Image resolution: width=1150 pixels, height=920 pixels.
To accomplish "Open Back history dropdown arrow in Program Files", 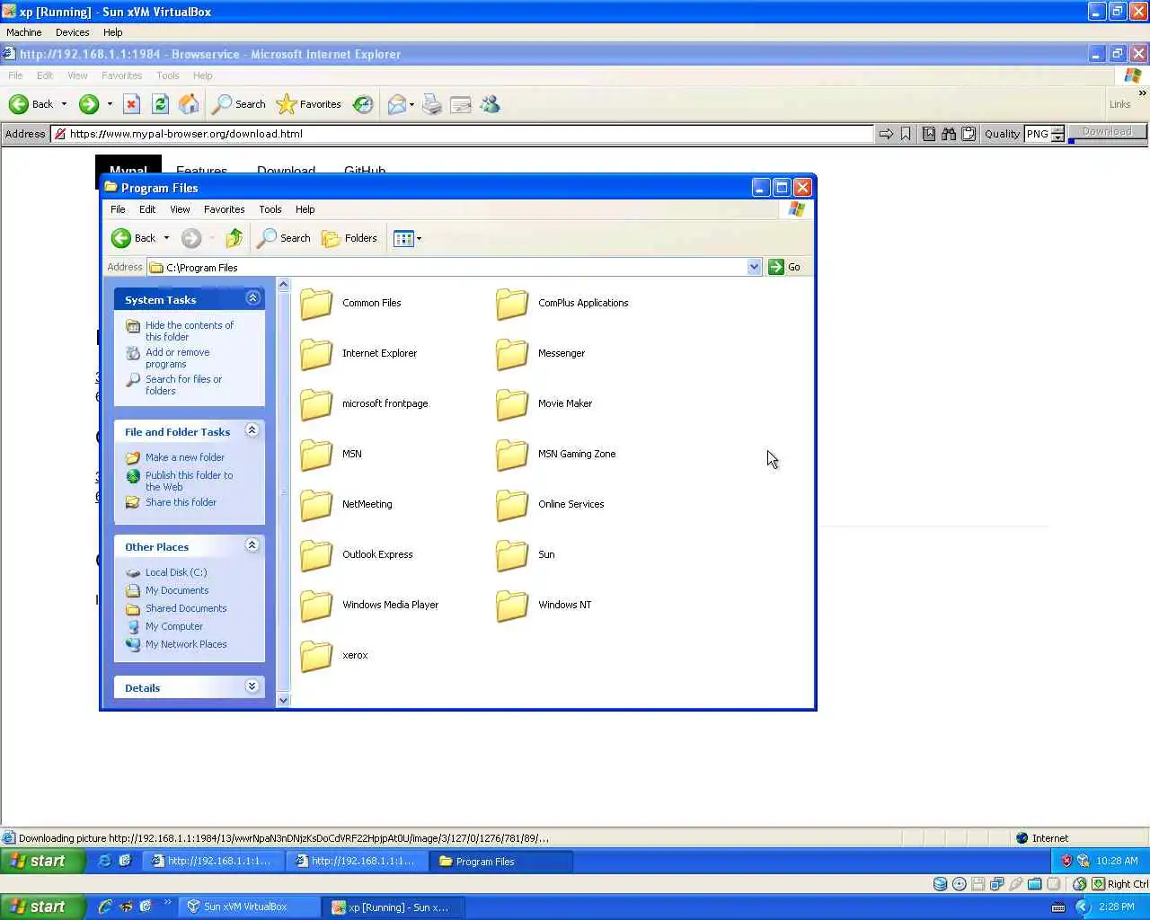I will (x=166, y=238).
